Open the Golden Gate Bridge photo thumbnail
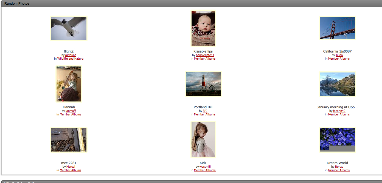Image resolution: width=382 pixels, height=183 pixels. tap(337, 28)
